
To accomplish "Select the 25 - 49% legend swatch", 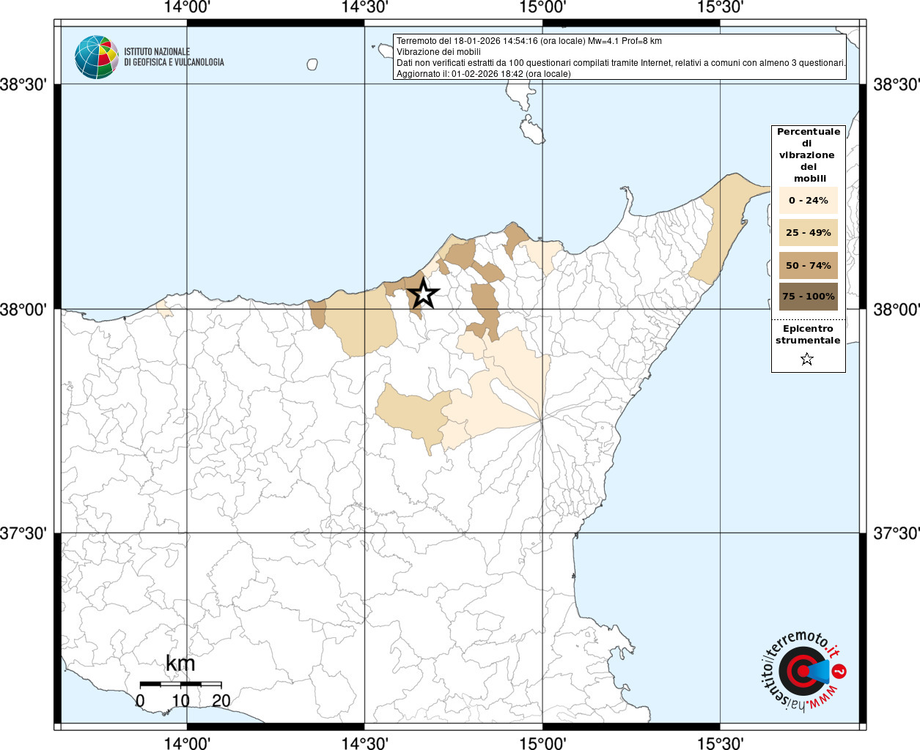I will (x=808, y=233).
